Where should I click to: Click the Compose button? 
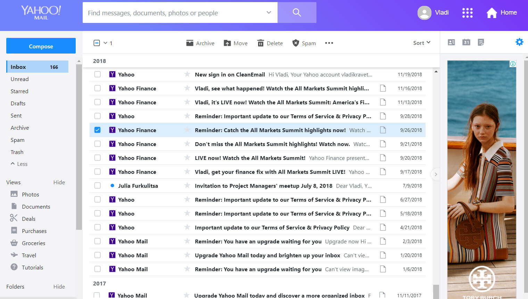click(41, 46)
